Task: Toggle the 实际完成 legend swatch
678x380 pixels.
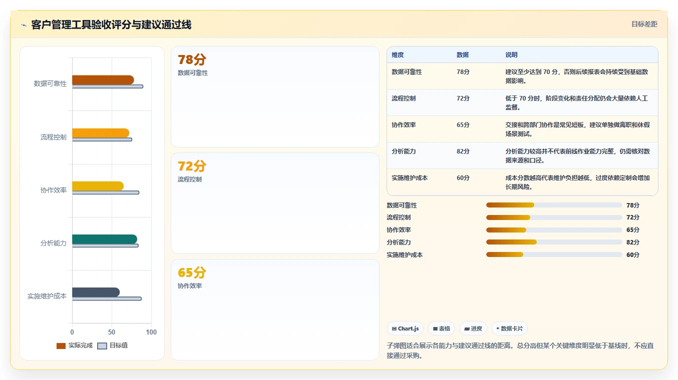Action: coord(61,345)
